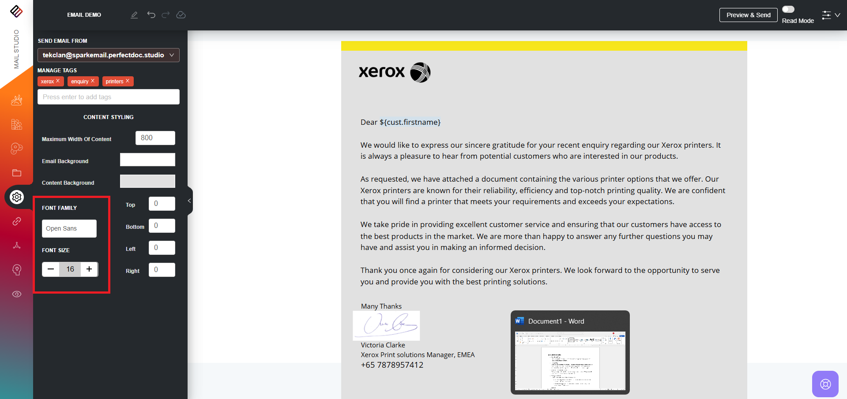Open the Content Background color swatch

[x=147, y=181]
